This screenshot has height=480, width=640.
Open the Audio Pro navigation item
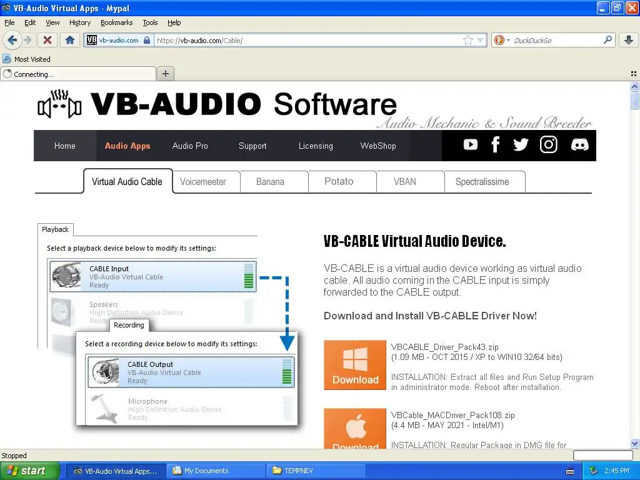pyautogui.click(x=190, y=146)
